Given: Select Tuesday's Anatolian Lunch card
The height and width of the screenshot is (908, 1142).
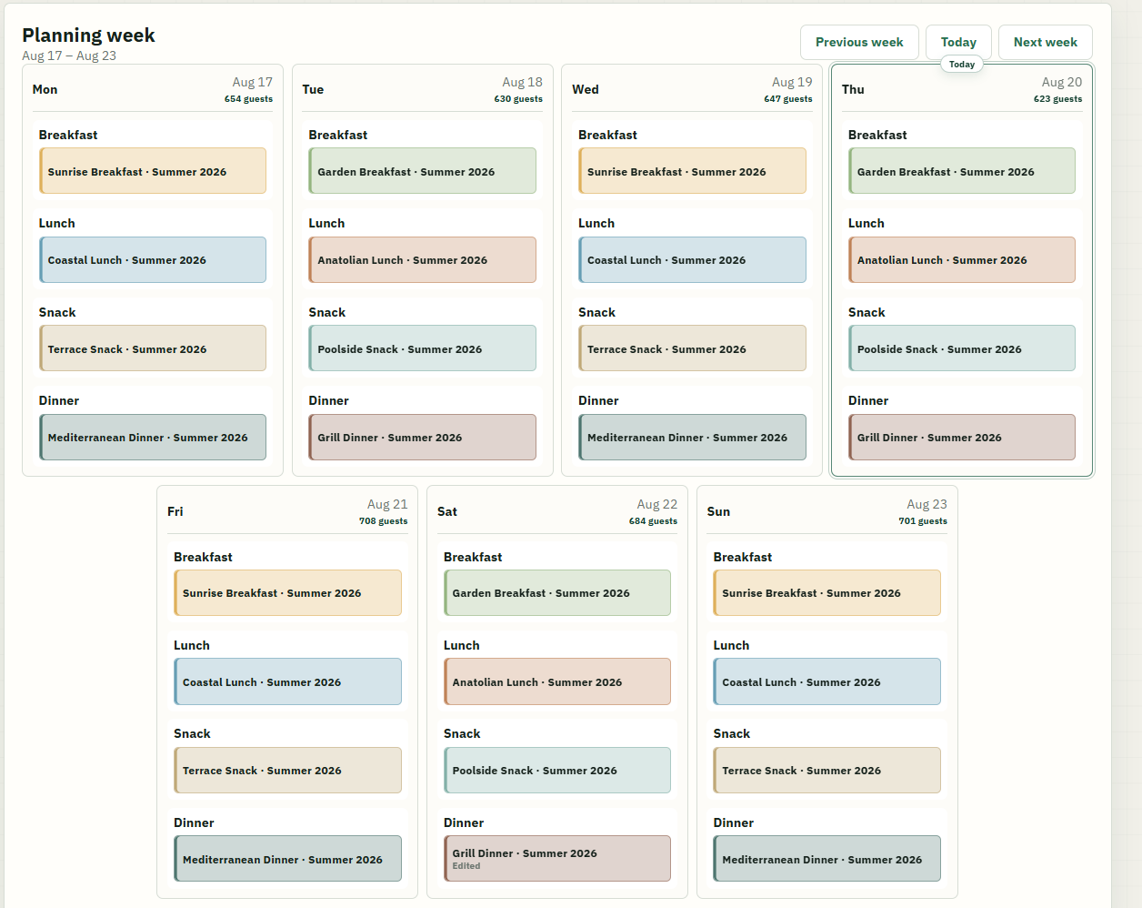Looking at the screenshot, I should [422, 260].
